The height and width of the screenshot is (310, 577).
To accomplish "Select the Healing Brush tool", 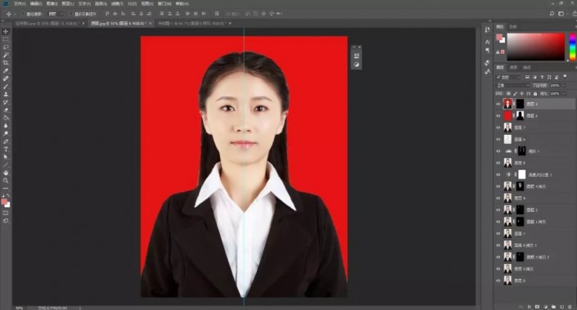I will click(x=6, y=79).
